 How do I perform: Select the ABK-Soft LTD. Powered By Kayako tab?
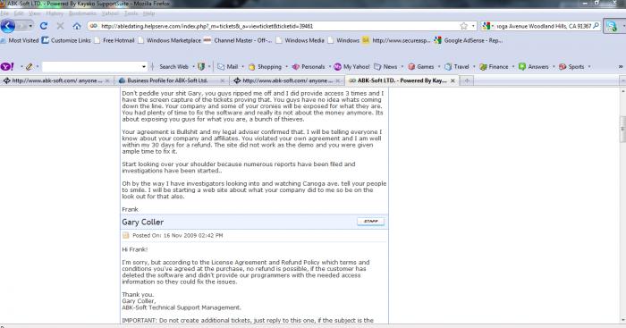[402, 80]
